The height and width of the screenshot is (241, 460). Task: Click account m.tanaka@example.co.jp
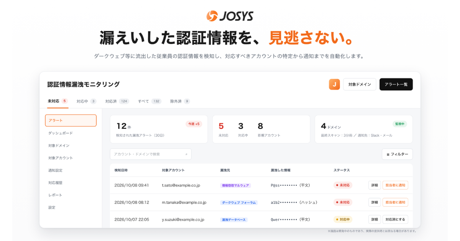[184, 202]
